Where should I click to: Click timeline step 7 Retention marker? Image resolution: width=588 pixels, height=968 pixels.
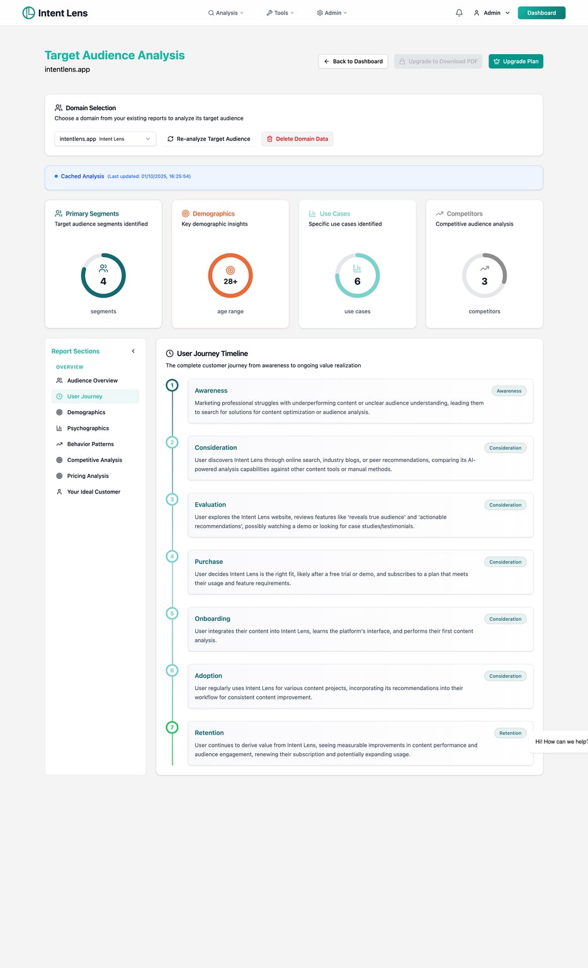[172, 727]
